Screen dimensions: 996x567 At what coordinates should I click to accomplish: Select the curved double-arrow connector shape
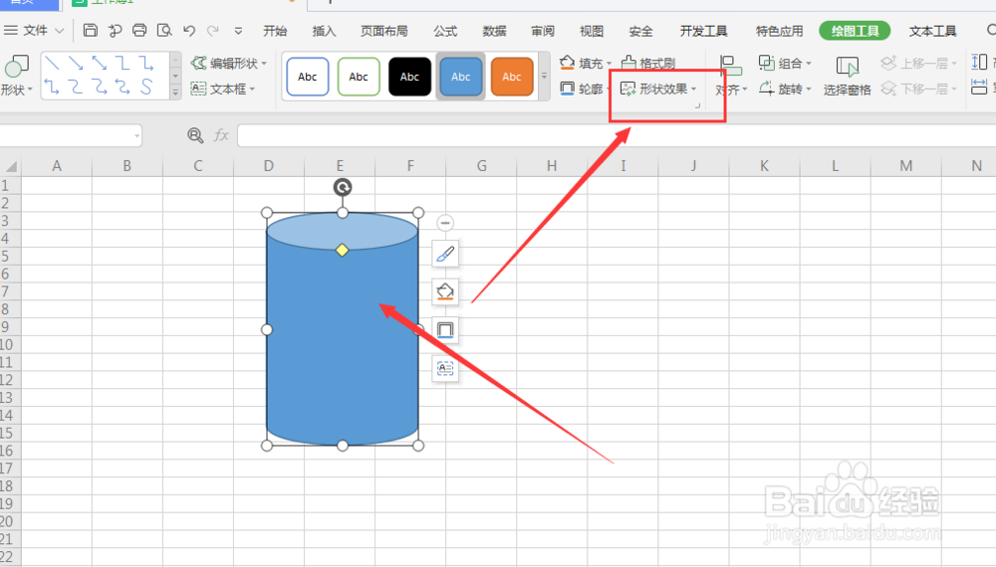coord(123,87)
